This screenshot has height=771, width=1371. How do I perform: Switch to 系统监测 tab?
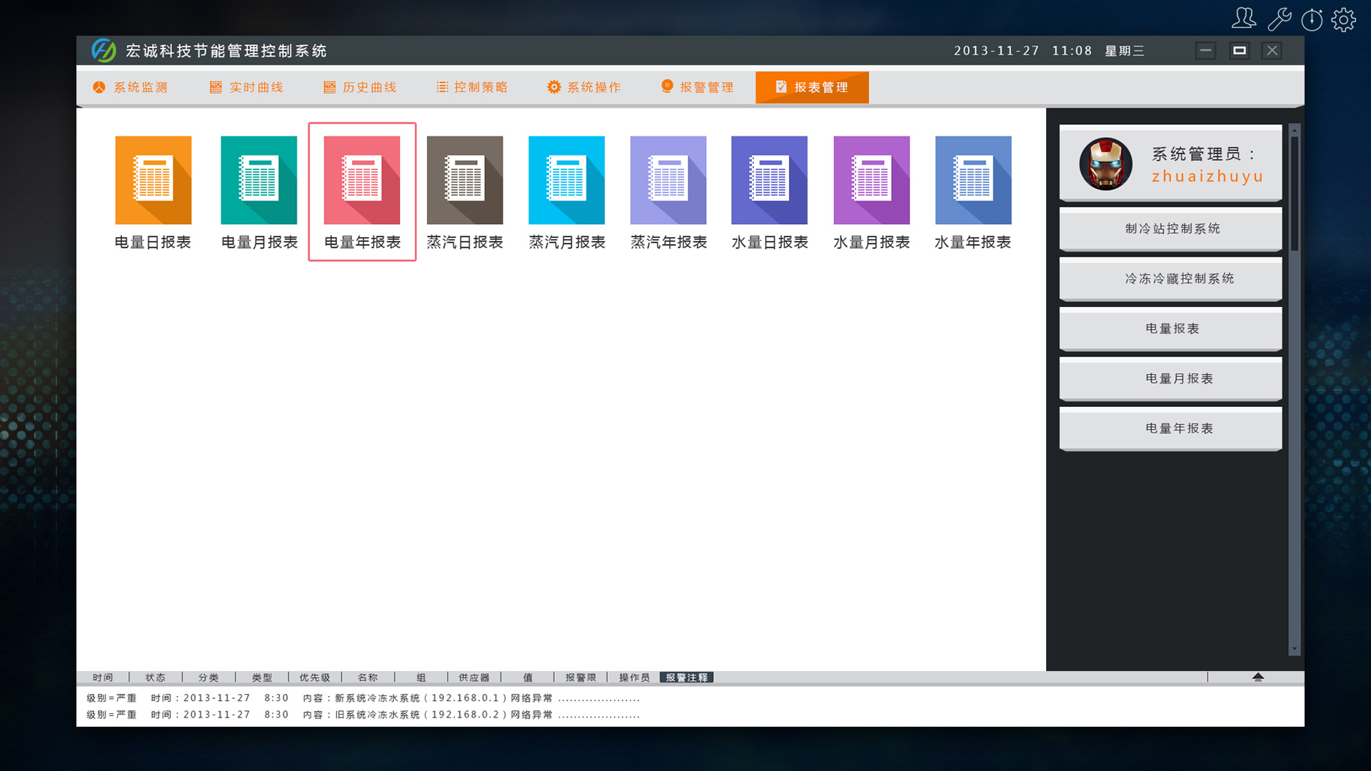(x=130, y=87)
